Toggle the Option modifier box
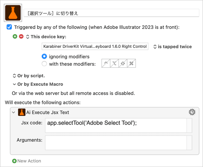Viewport: 203px width, 167px height. point(114,63)
